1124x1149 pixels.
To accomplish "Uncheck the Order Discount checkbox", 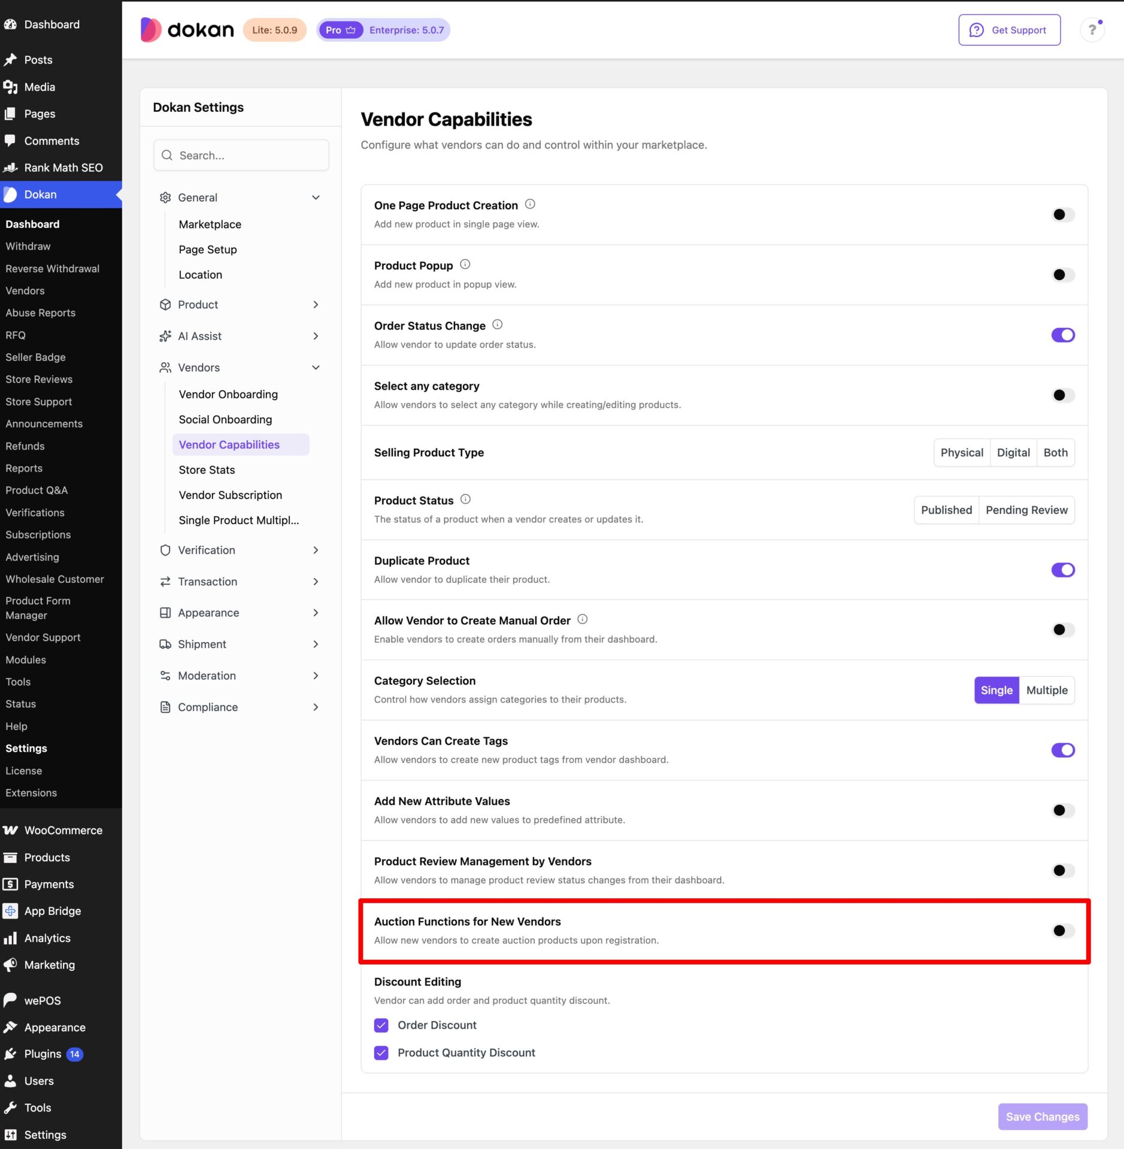I will pos(381,1025).
